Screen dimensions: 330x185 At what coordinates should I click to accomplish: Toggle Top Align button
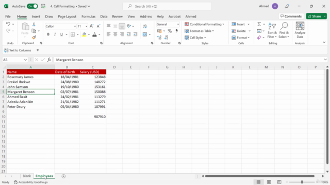point(108,26)
